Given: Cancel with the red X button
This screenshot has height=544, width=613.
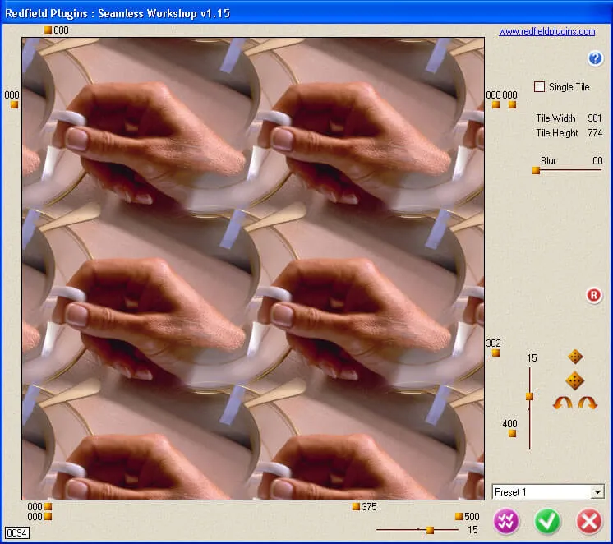Looking at the screenshot, I should (x=588, y=522).
